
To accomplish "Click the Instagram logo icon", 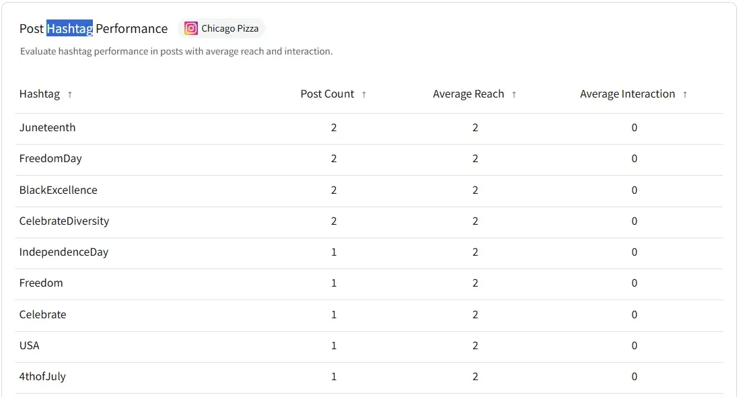I will [191, 28].
